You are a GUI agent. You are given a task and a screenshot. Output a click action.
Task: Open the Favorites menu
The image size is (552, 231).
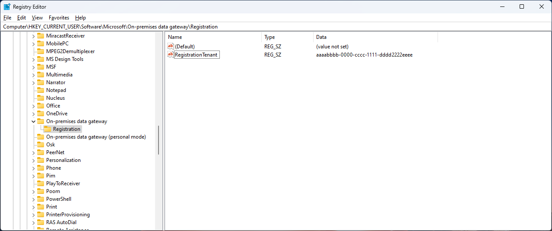[59, 18]
